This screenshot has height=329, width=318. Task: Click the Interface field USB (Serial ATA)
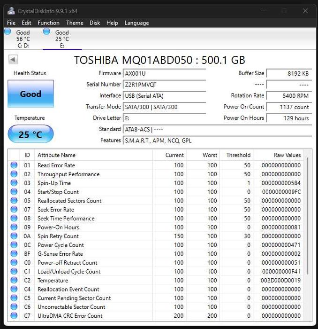pyautogui.click(x=164, y=96)
